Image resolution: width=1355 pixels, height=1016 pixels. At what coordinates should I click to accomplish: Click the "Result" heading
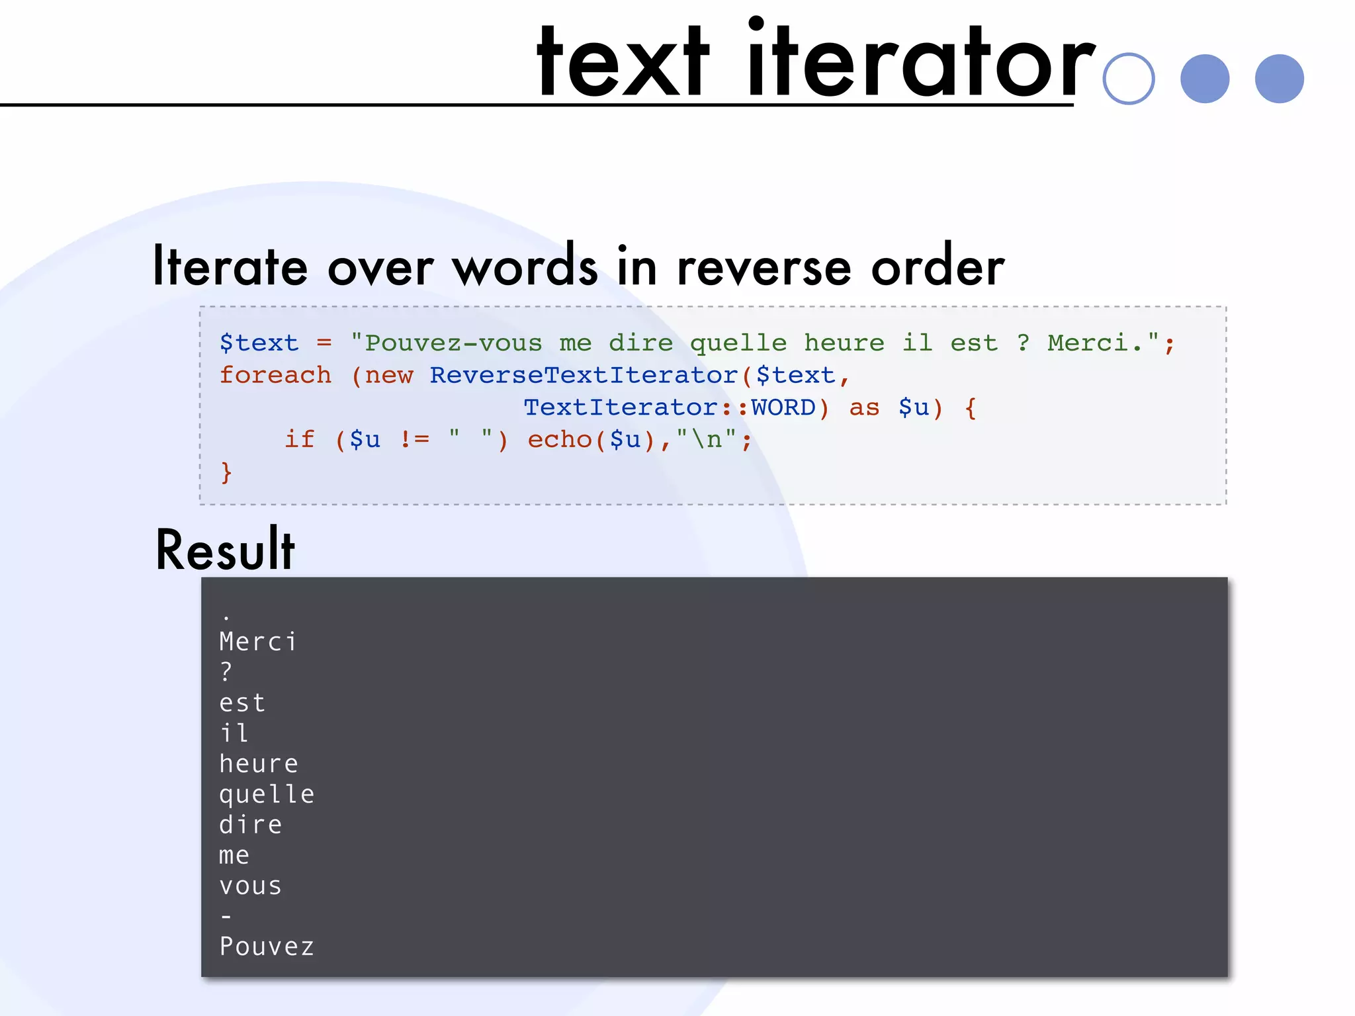point(225,549)
